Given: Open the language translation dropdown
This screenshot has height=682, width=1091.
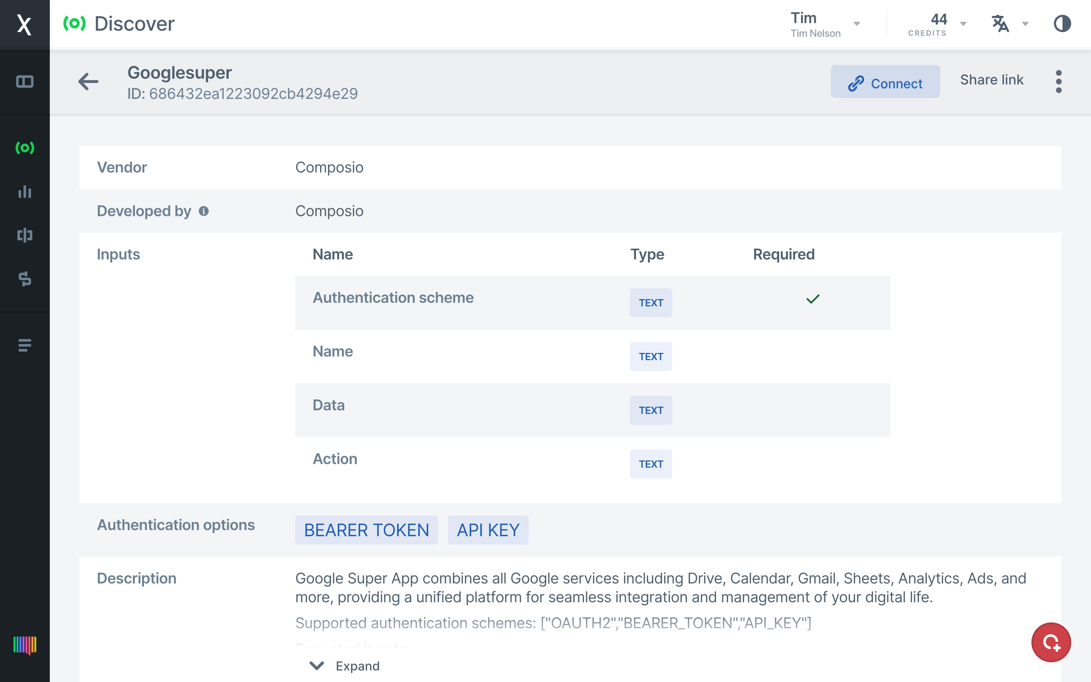Looking at the screenshot, I should [1009, 23].
